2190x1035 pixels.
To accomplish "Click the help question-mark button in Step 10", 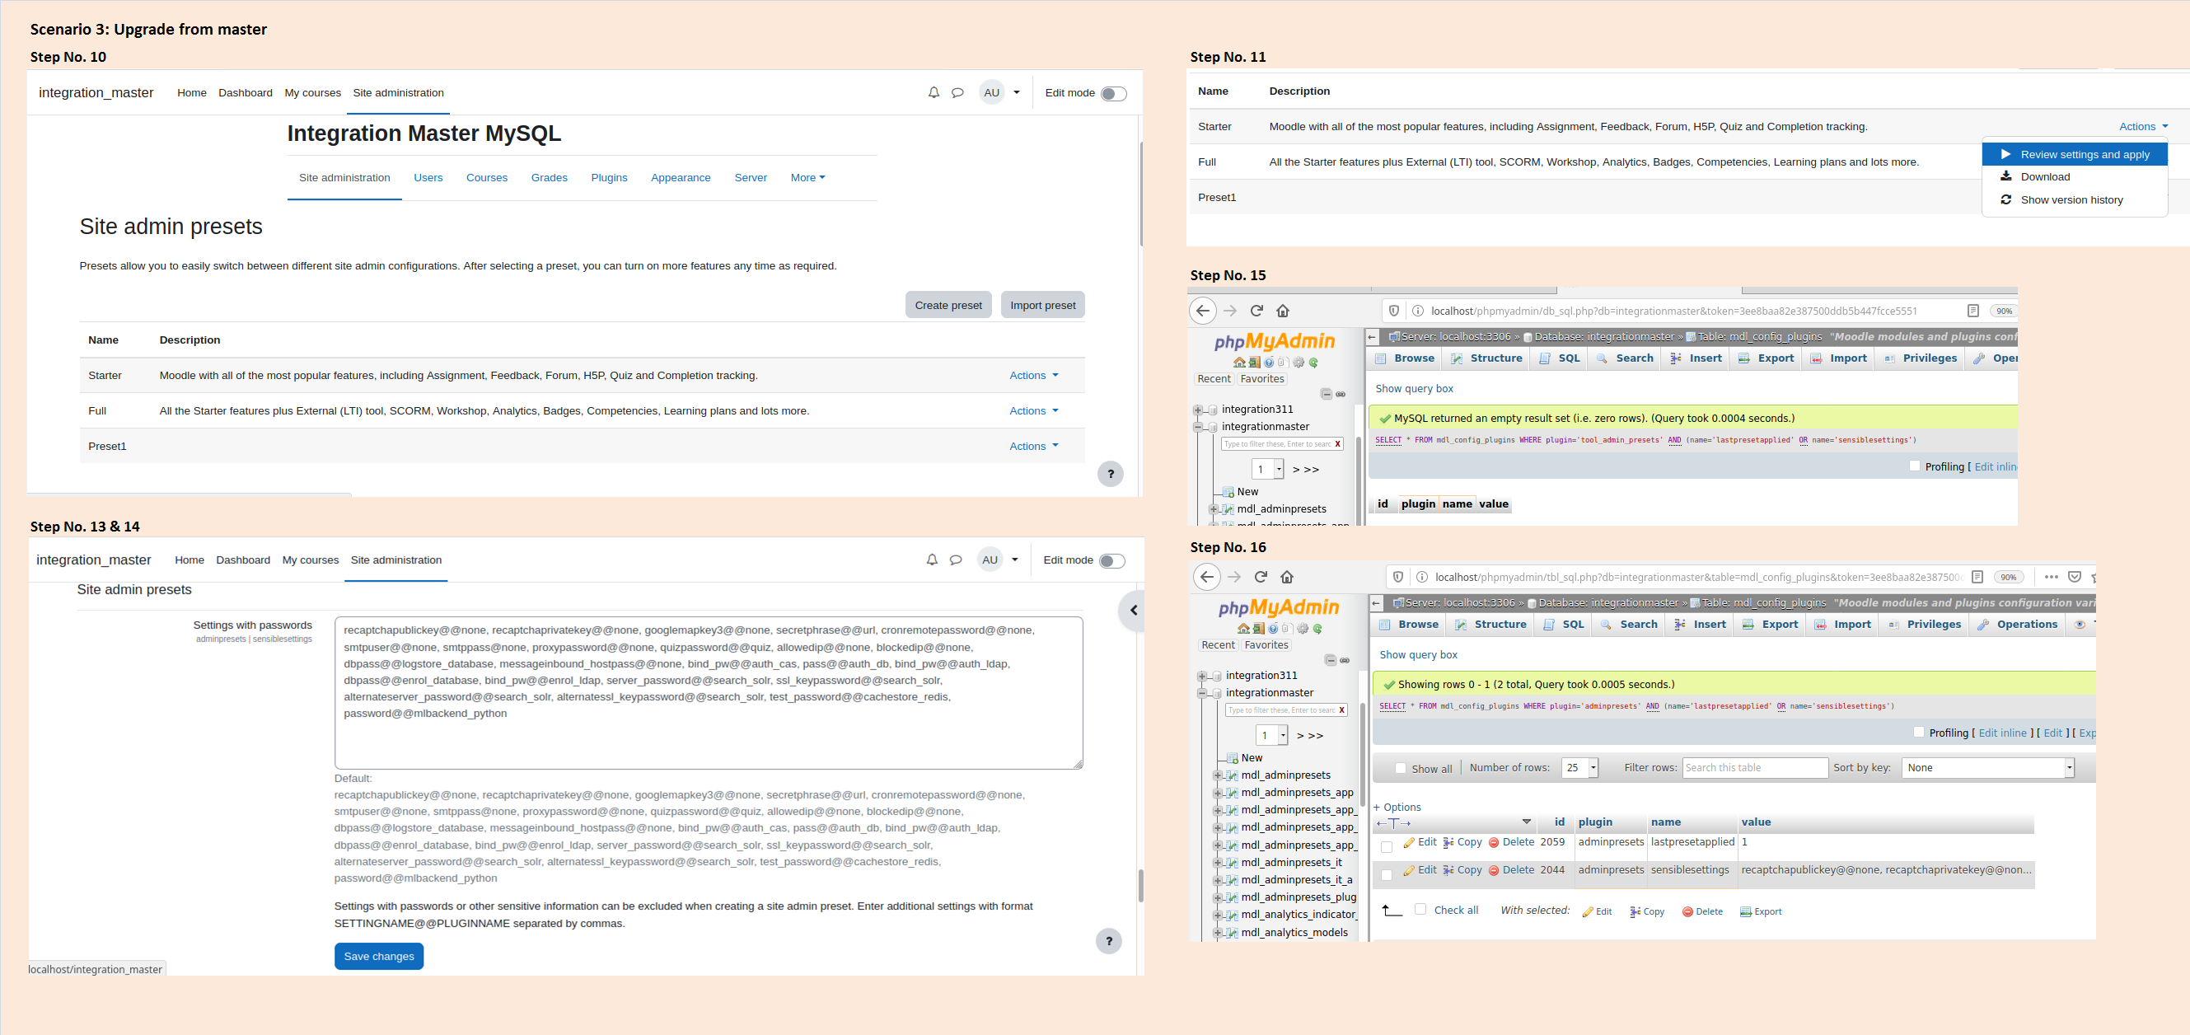I will pyautogui.click(x=1111, y=474).
